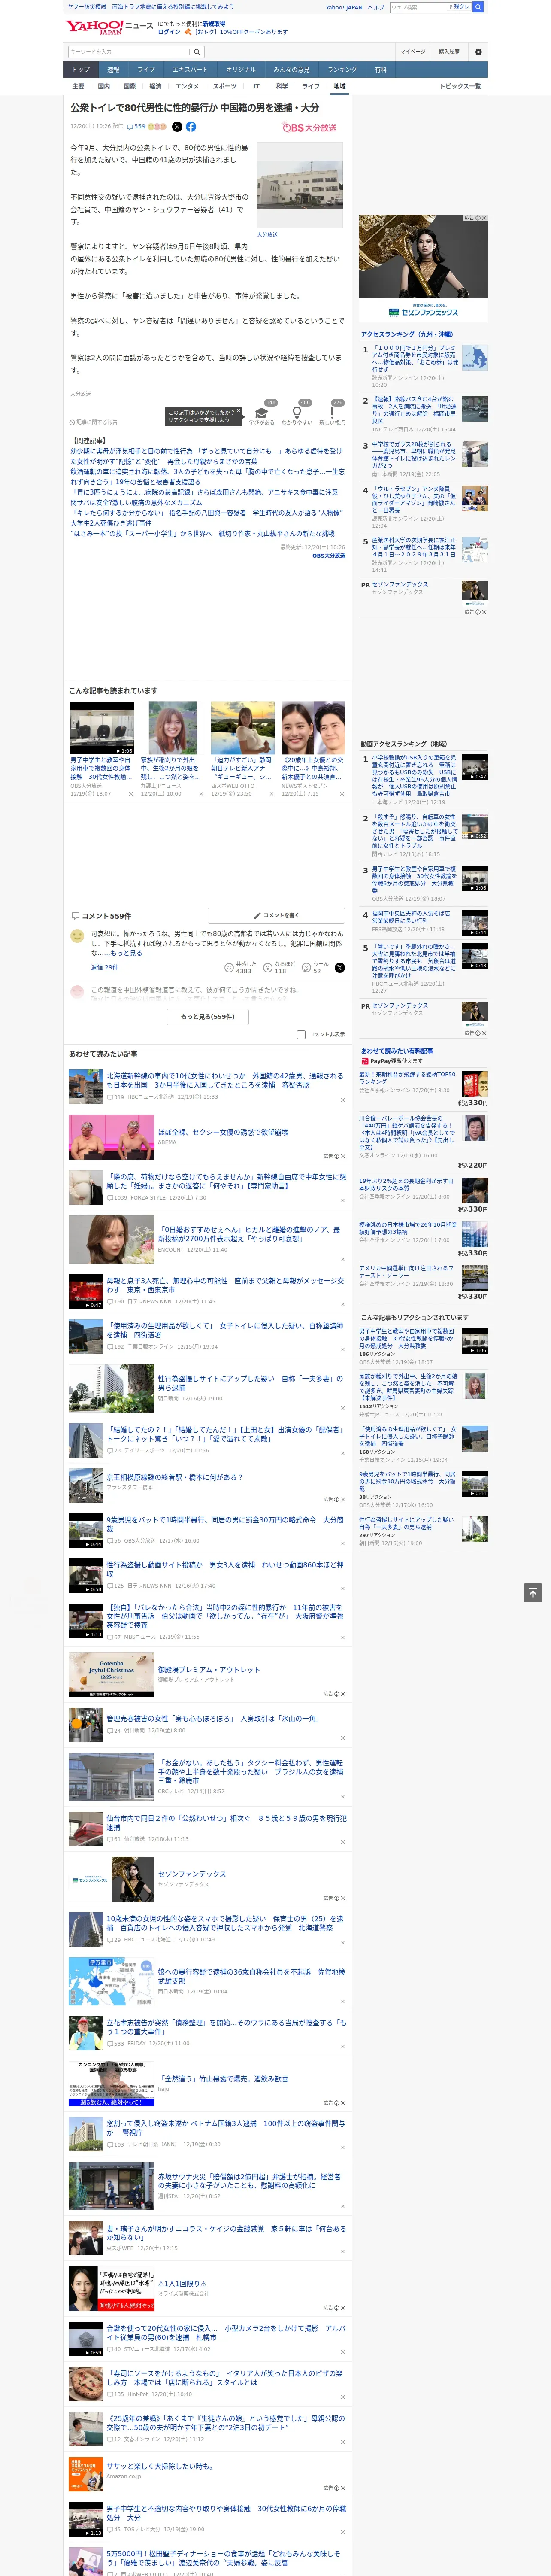Open the Yahoo! JAPAN news logo
551x2576 pixels.
tap(108, 27)
